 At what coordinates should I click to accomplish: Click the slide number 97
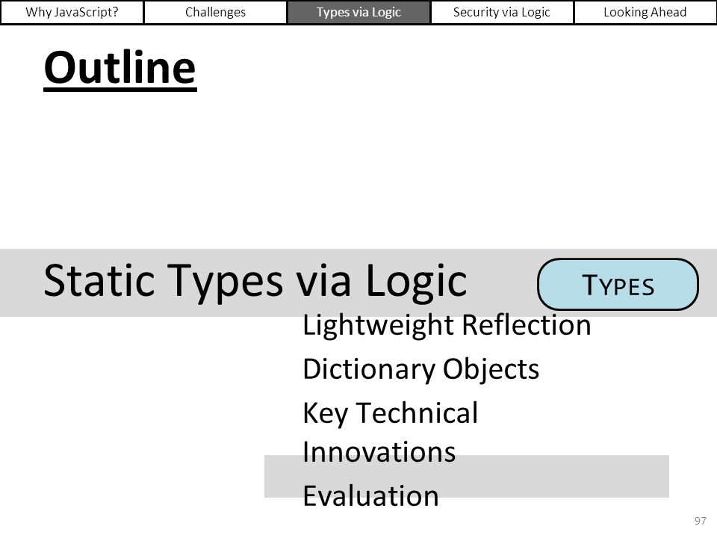(700, 521)
